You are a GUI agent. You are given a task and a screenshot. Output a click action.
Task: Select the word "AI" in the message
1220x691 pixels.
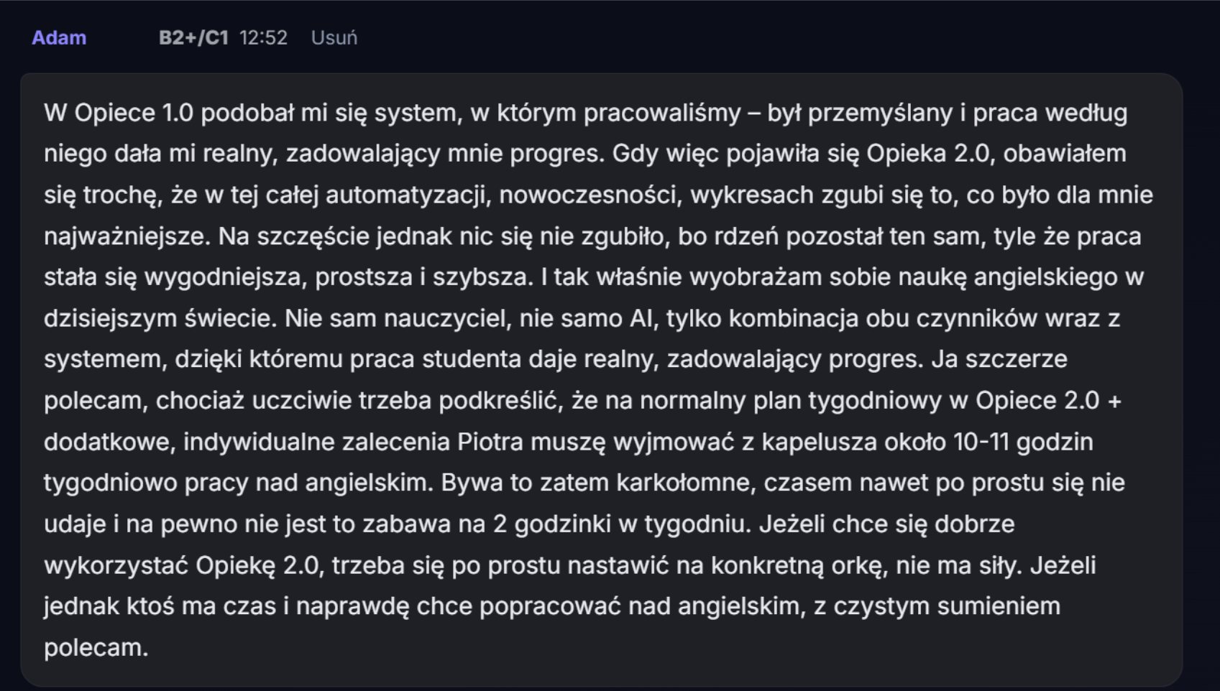pyautogui.click(x=644, y=318)
